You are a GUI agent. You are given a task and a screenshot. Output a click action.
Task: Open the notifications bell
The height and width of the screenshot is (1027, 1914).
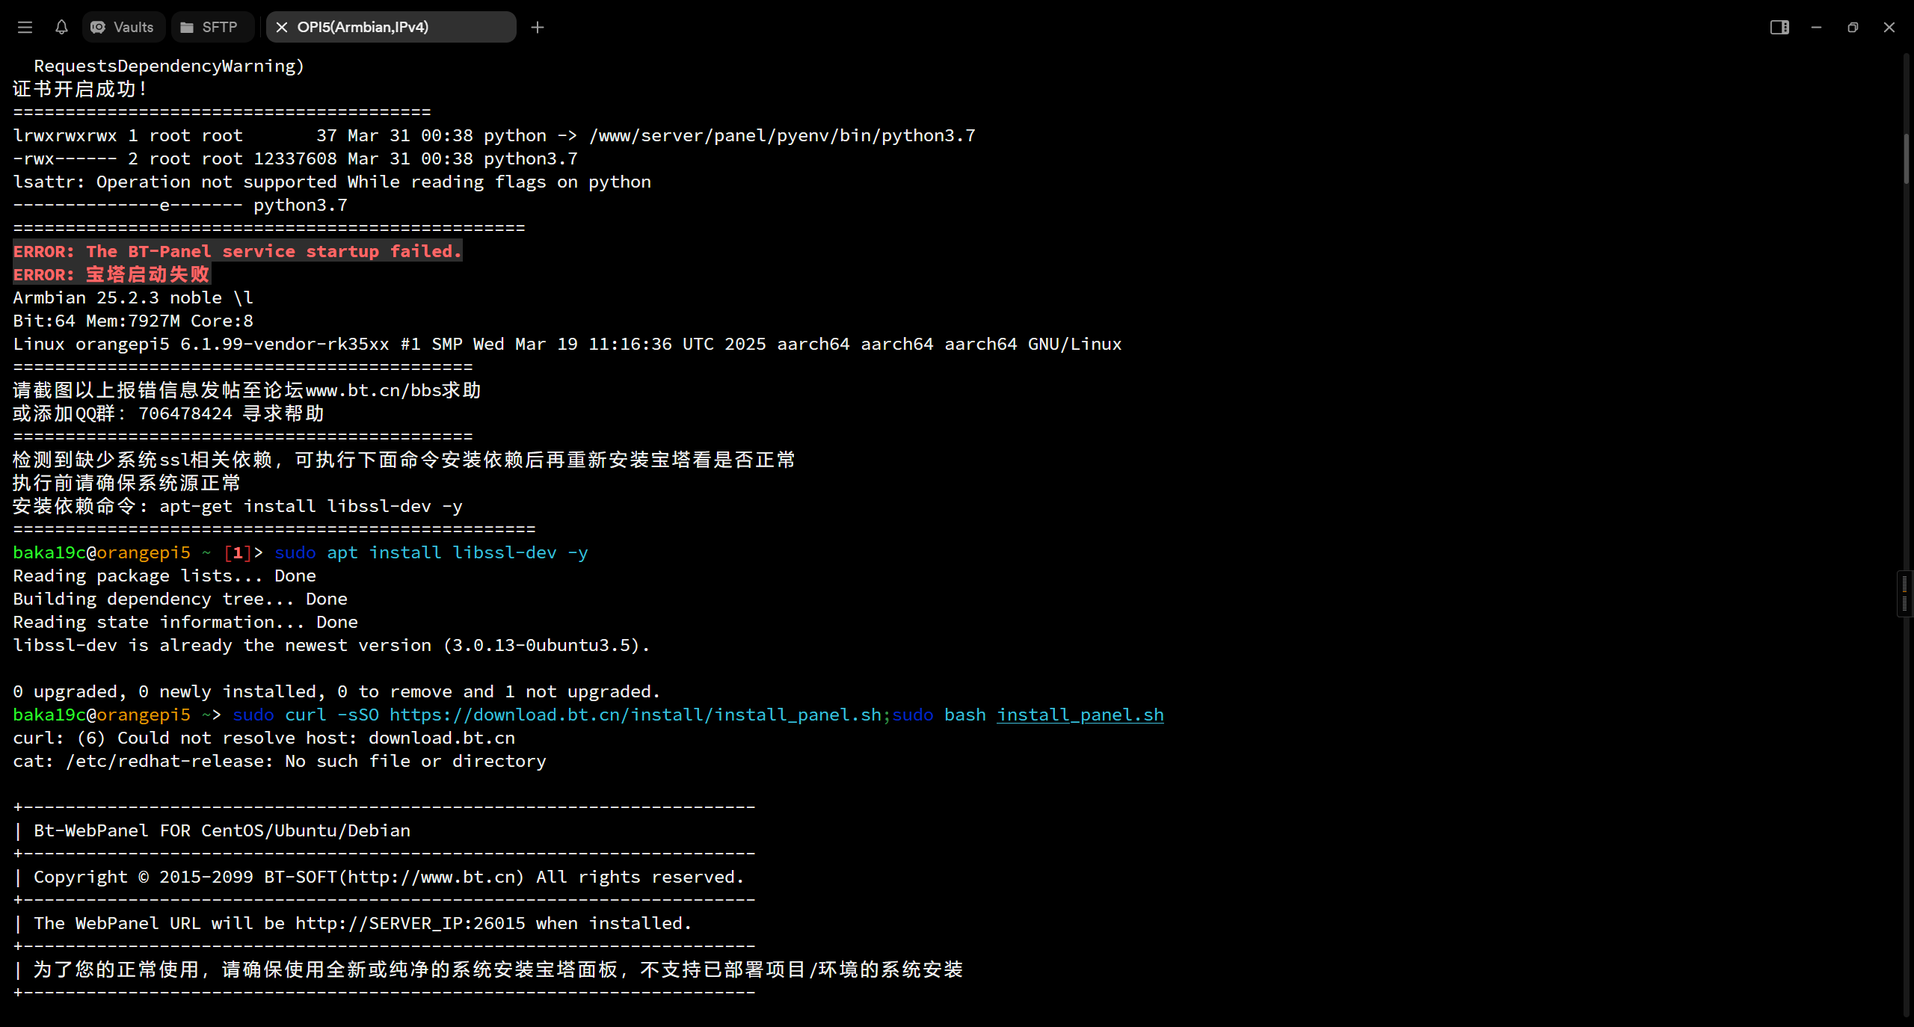tap(61, 28)
